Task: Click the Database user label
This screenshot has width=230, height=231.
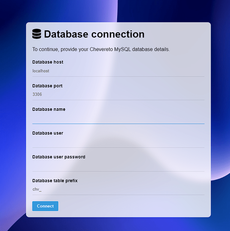Action: (x=48, y=133)
